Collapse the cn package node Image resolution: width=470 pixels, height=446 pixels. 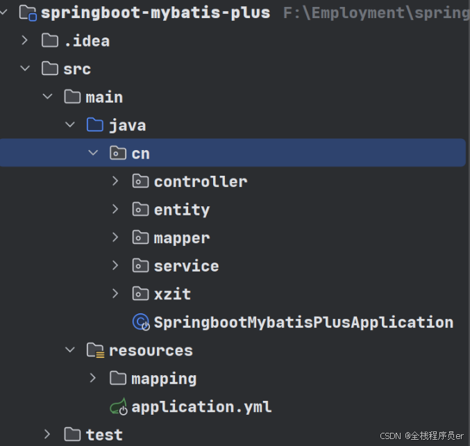pyautogui.click(x=93, y=153)
